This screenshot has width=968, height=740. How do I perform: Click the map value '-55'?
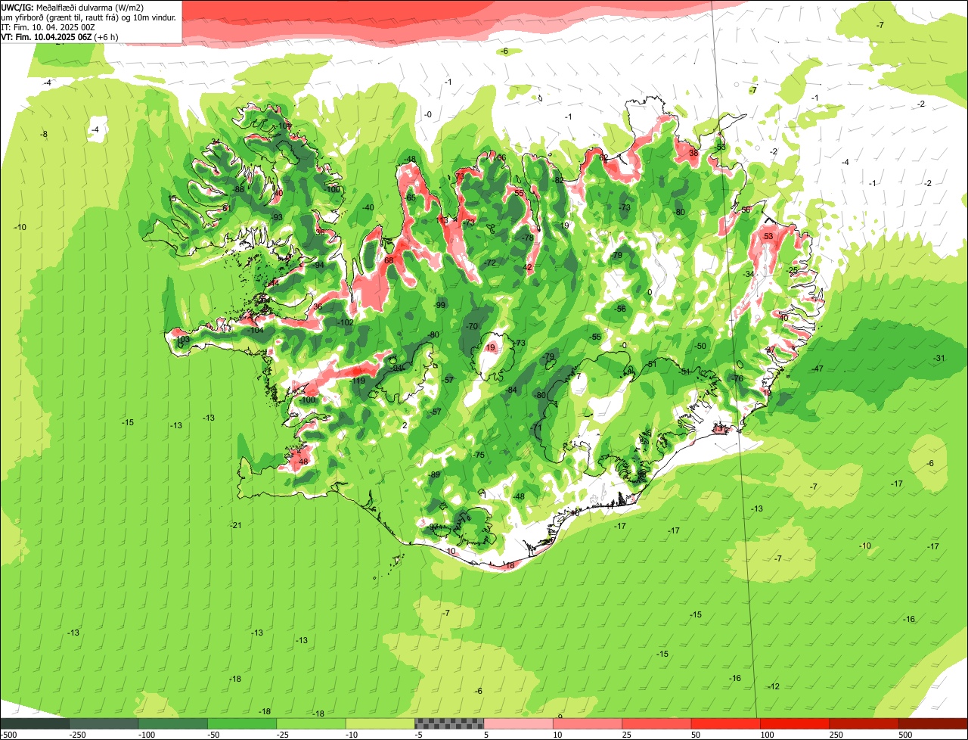tap(596, 337)
